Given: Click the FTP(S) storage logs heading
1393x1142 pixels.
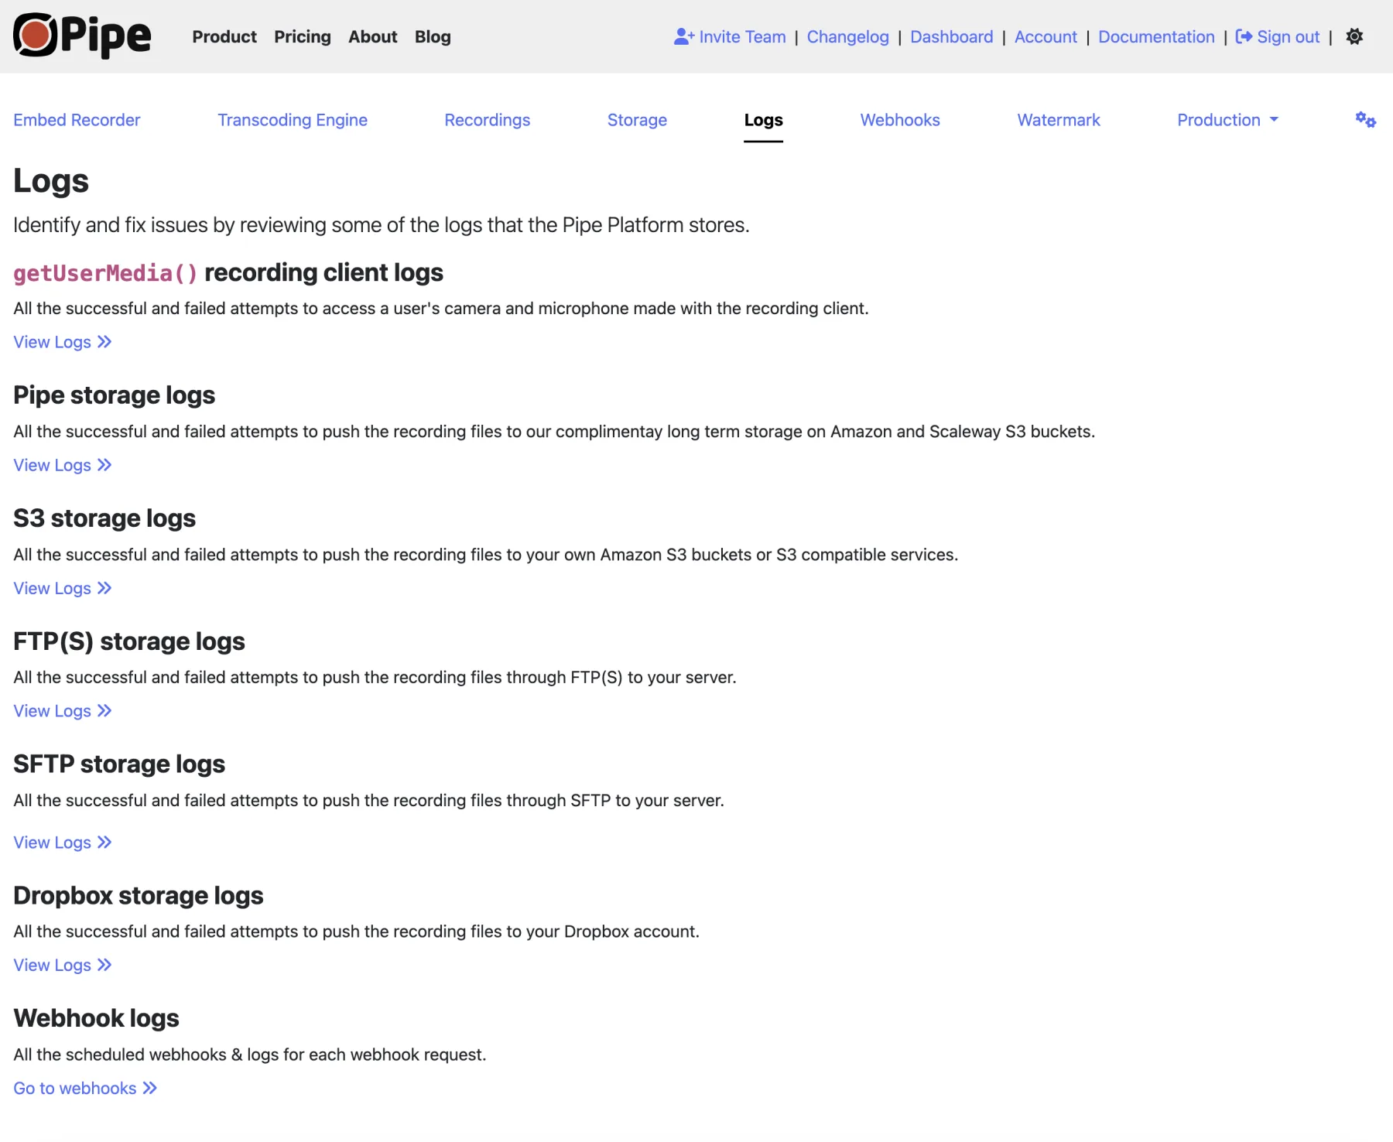Looking at the screenshot, I should [129, 641].
